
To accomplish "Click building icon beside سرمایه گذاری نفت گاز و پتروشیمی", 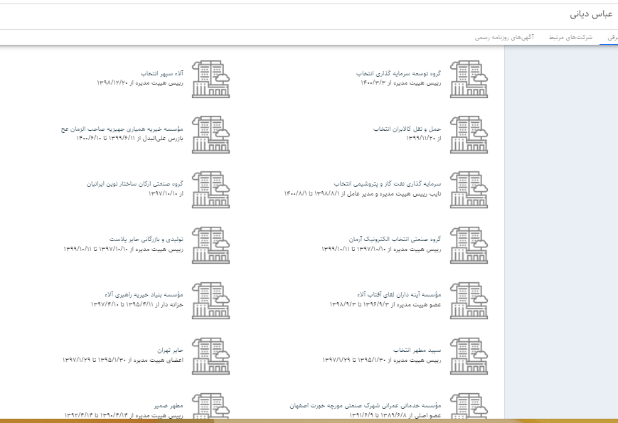I will [x=469, y=190].
